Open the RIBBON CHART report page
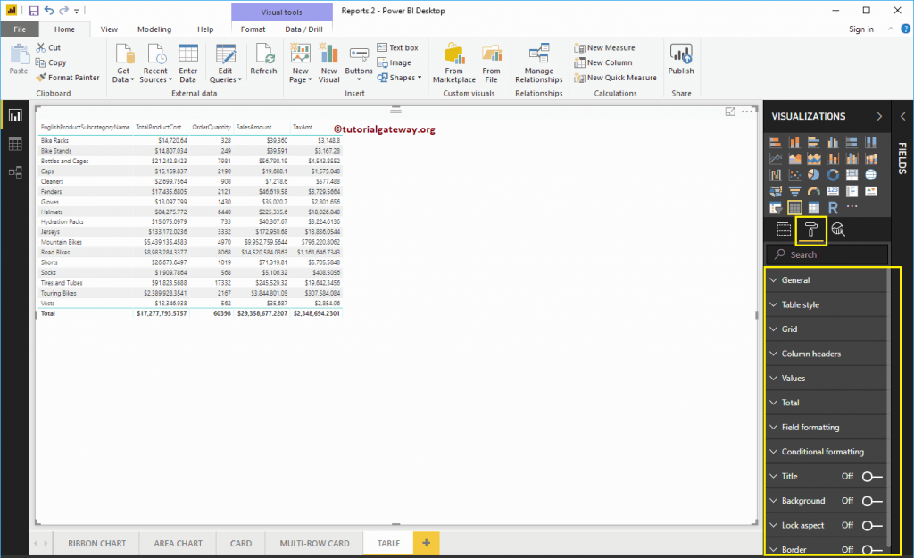This screenshot has height=558, width=914. click(97, 542)
